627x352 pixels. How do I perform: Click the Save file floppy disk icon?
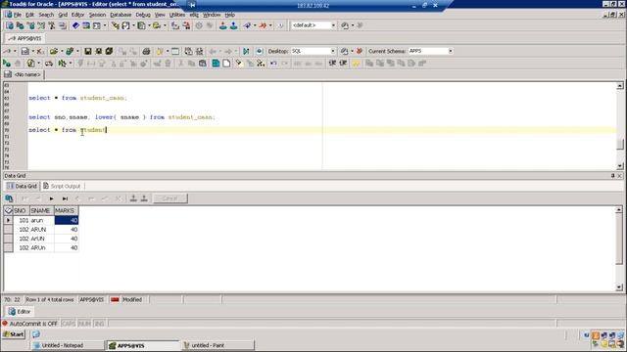tap(88, 51)
